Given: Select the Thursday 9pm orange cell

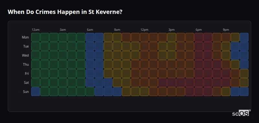Looking at the screenshot, I should pyautogui.click(x=226, y=64).
